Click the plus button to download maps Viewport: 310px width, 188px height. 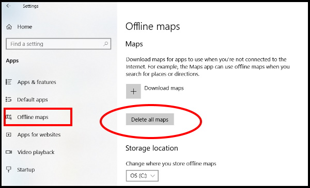click(133, 91)
